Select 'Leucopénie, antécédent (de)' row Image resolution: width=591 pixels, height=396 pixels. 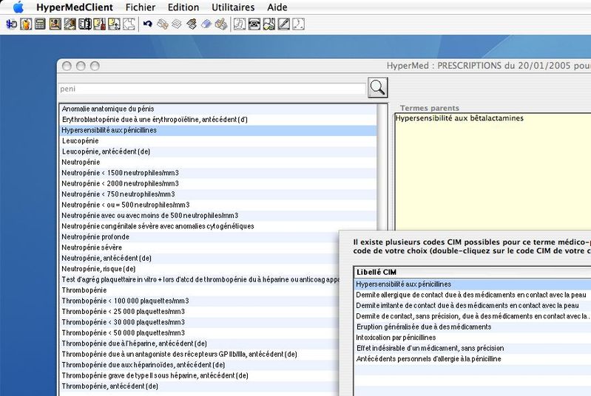(218, 151)
